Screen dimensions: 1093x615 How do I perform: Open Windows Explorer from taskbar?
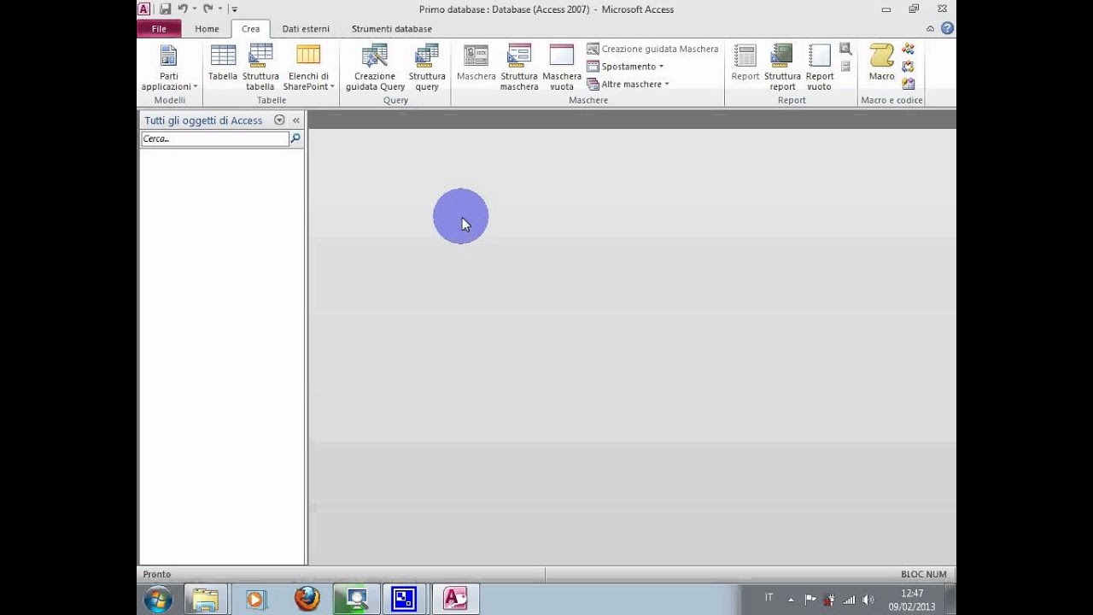[x=205, y=600]
